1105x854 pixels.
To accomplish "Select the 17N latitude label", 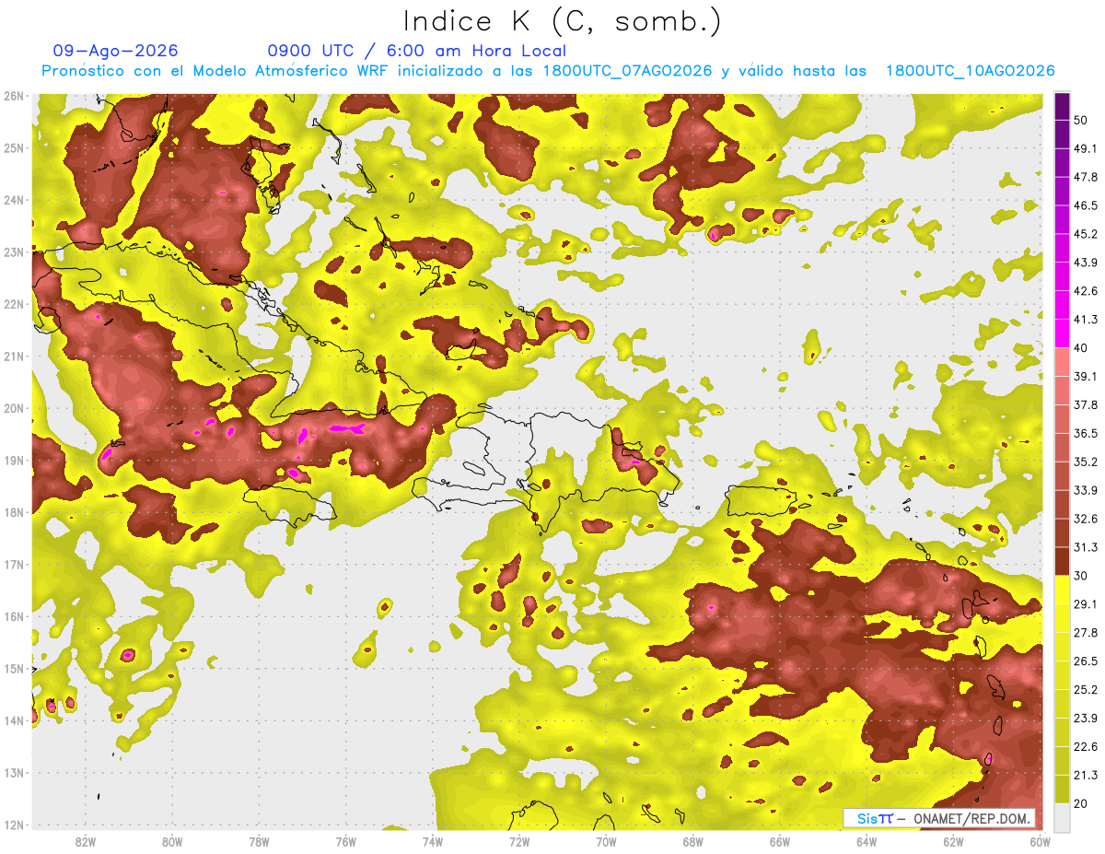I will click(14, 564).
